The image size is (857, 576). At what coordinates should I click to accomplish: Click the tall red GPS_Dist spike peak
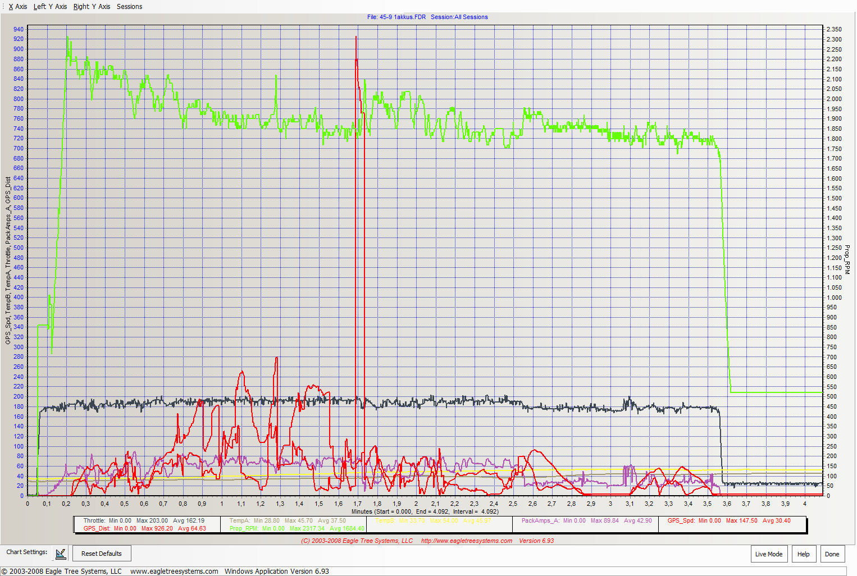point(356,38)
